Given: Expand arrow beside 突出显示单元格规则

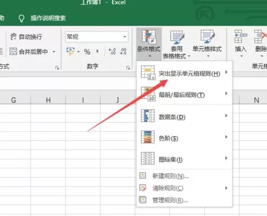Looking at the screenshot, I should (226, 72).
